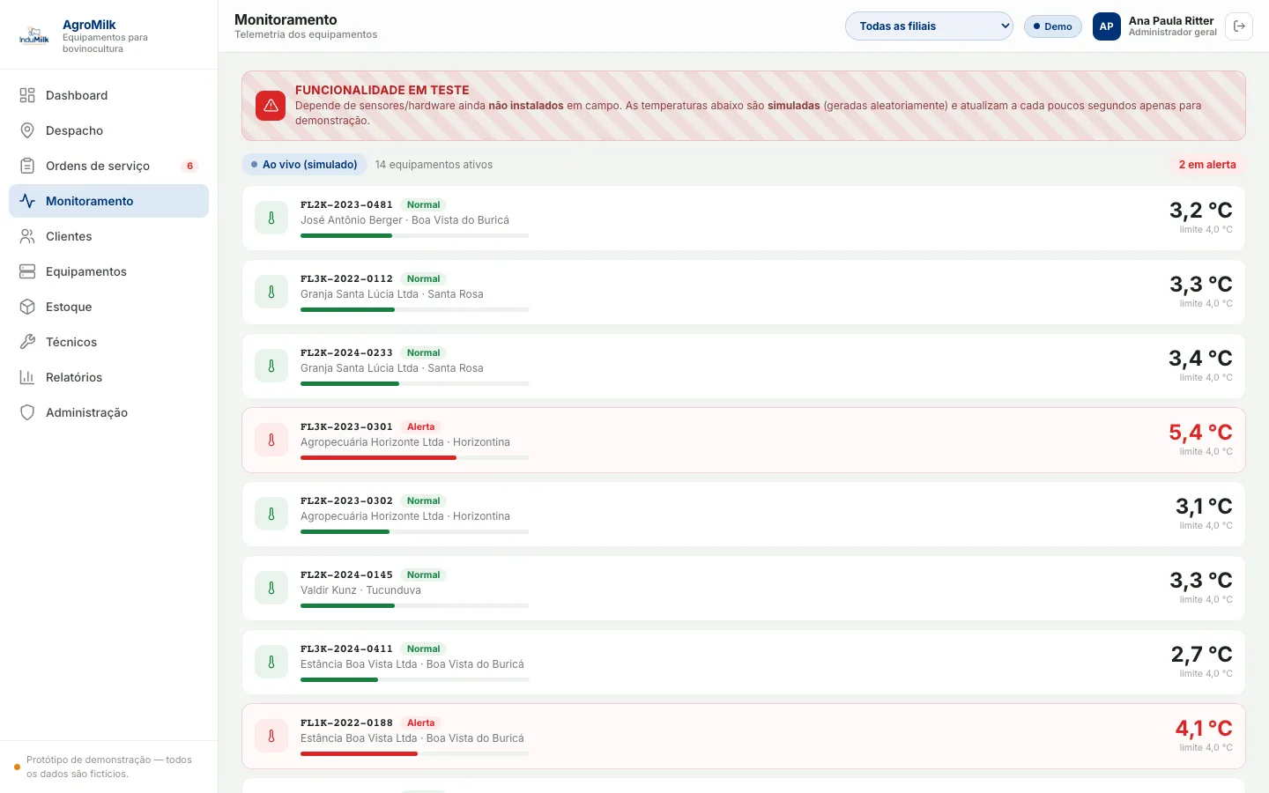Click the red thermometer icon for FL3K-2023-0301
The height and width of the screenshot is (793, 1269).
[x=271, y=440]
